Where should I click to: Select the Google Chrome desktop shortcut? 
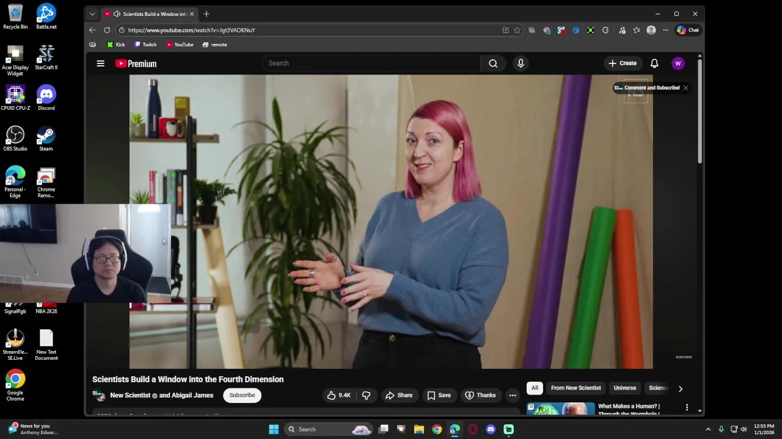tap(15, 385)
